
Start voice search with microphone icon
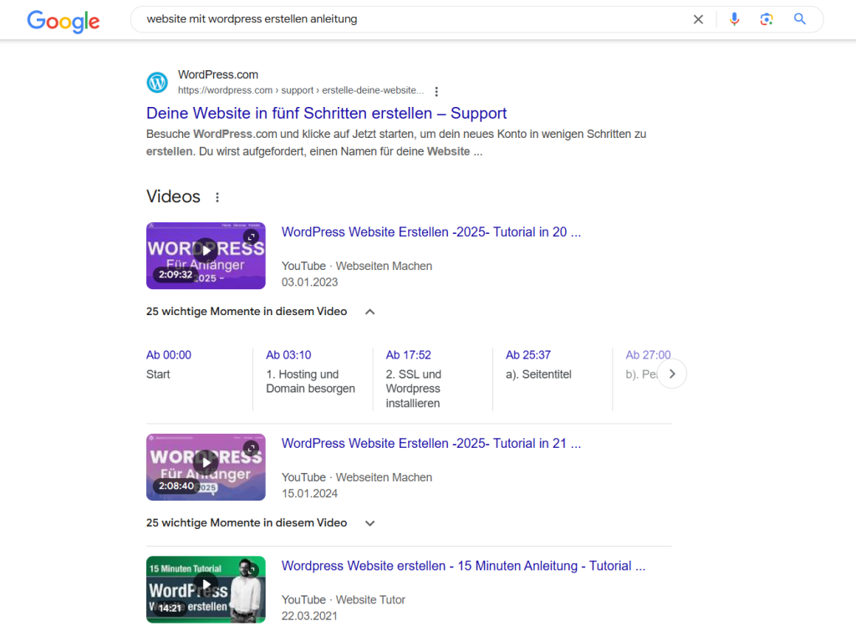[x=734, y=19]
